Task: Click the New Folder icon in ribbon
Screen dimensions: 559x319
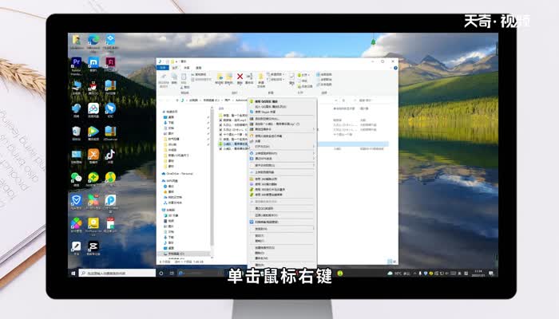Action: coord(261,77)
